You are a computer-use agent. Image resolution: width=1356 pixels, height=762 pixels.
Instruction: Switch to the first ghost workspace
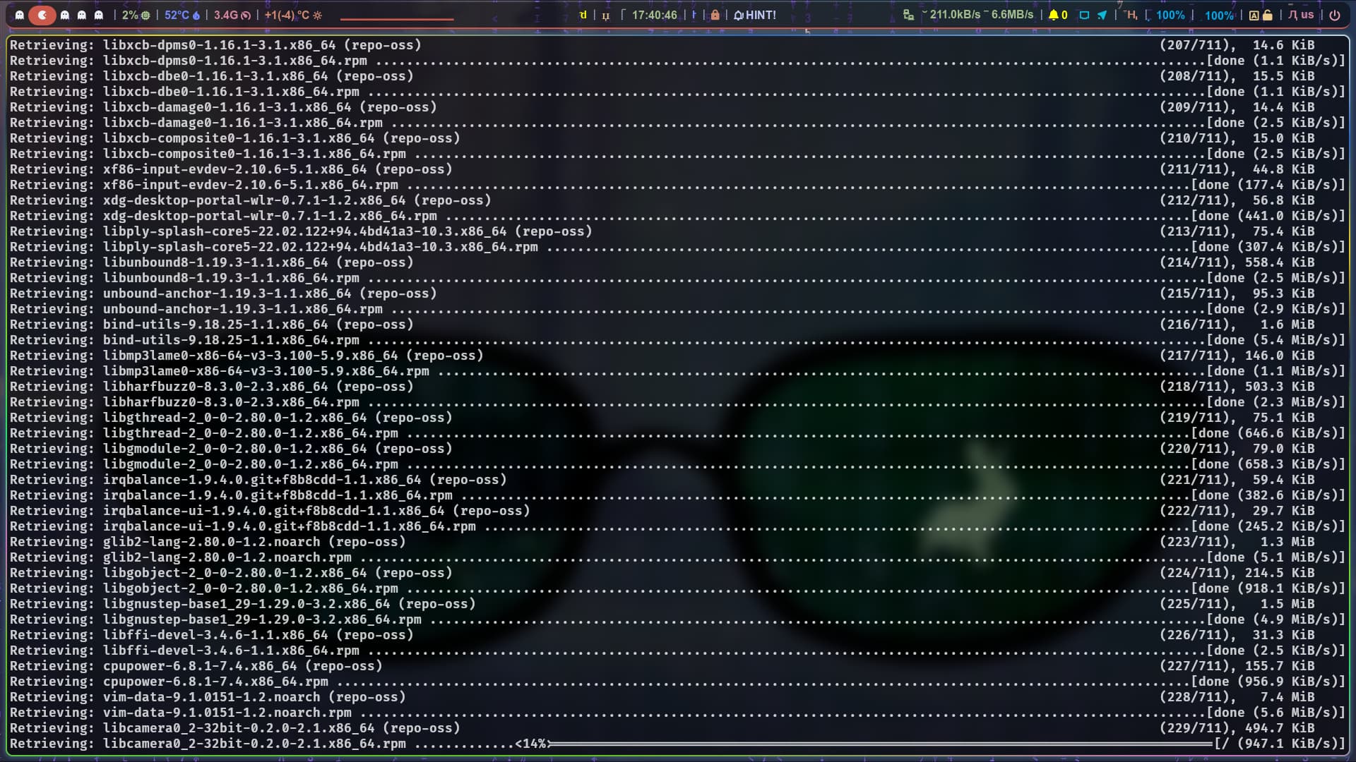20,15
